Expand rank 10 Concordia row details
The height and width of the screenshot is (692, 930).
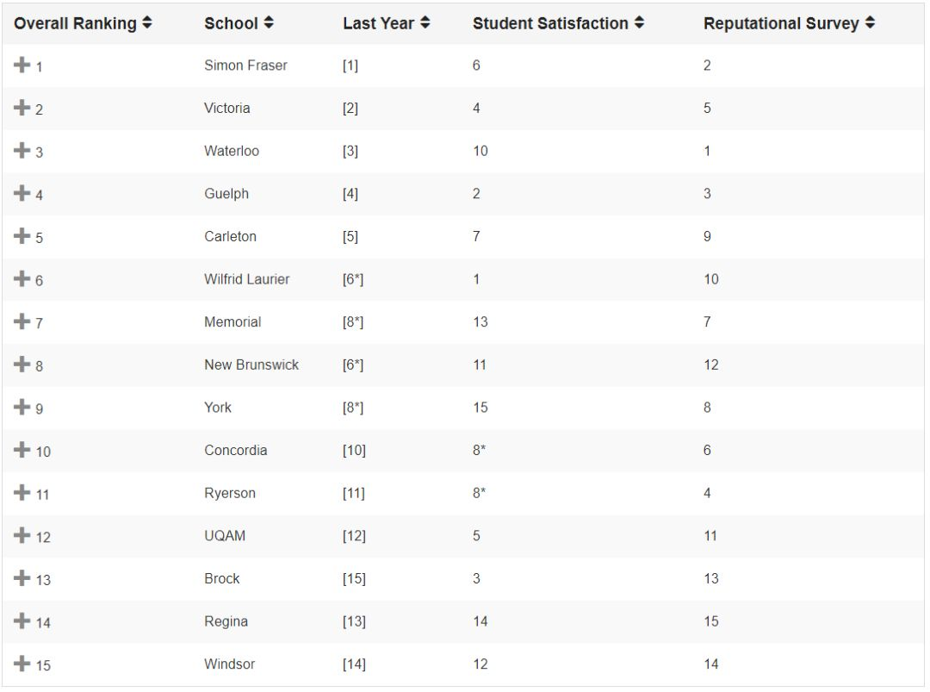pos(22,450)
